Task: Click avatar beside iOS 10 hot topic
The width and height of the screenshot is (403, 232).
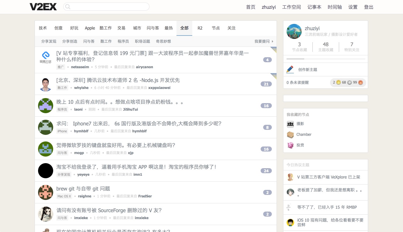Action: (x=290, y=223)
